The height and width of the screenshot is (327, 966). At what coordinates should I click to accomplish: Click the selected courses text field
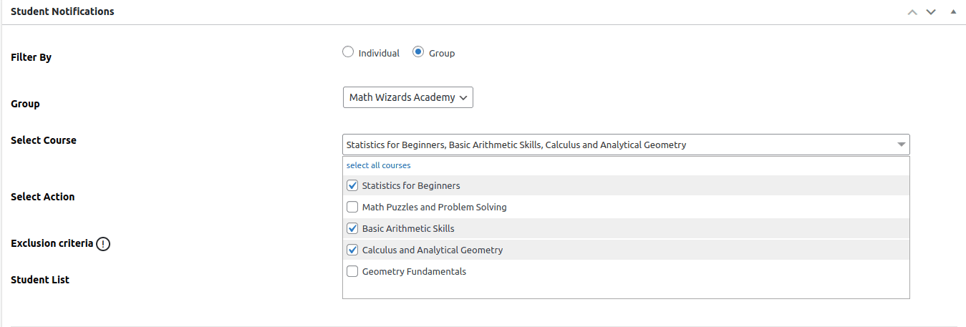616,145
